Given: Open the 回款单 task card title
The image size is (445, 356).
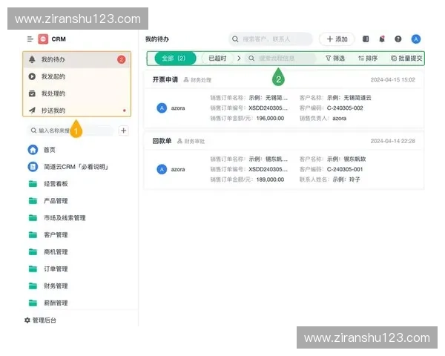Looking at the screenshot, I should coord(162,141).
